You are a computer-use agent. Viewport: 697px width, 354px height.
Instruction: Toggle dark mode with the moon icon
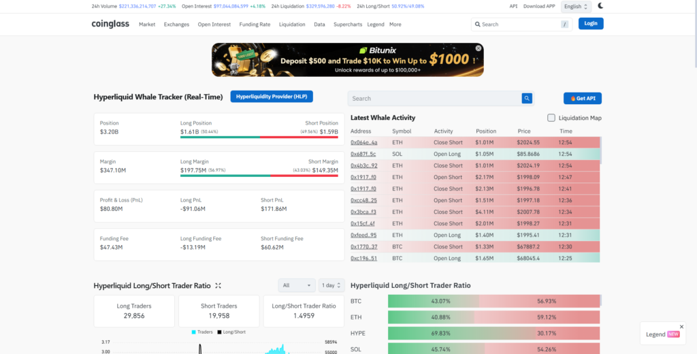(x=600, y=6)
